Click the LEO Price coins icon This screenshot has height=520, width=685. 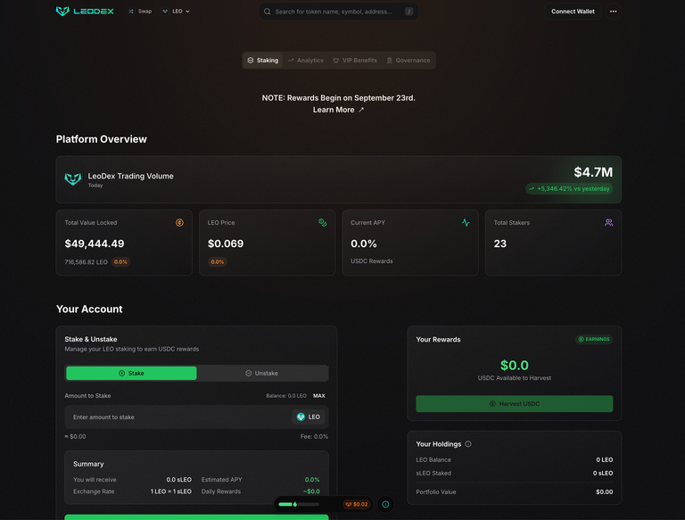[x=322, y=223]
